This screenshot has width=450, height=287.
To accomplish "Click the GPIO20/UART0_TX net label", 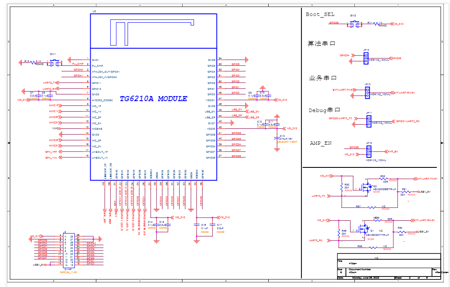I will click(x=340, y=118).
